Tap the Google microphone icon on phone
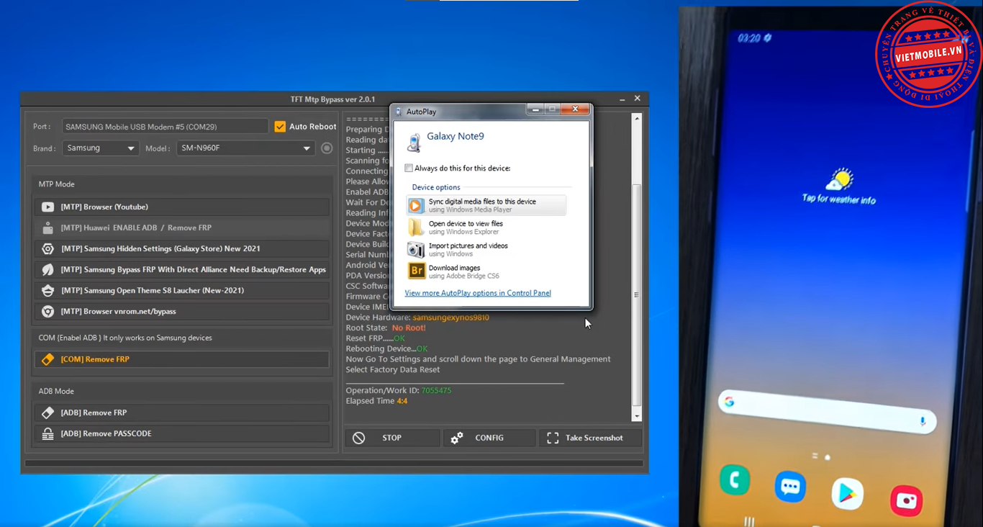The image size is (983, 527). [x=923, y=421]
